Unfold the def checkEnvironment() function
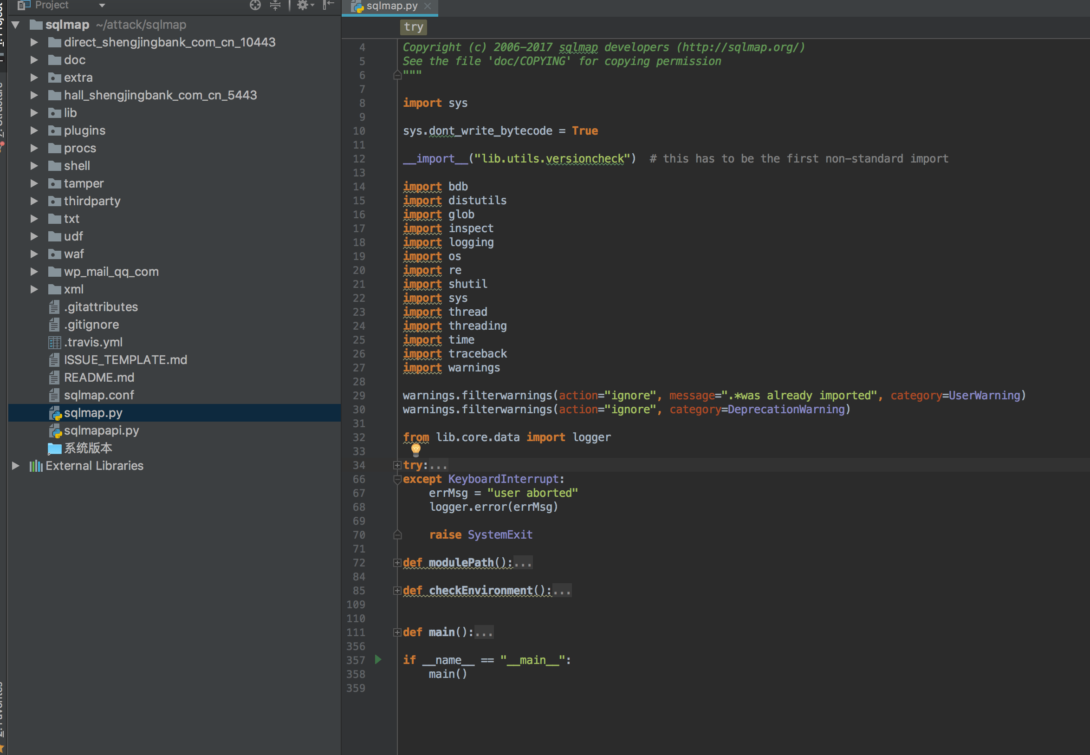Image resolution: width=1090 pixels, height=755 pixels. click(397, 591)
